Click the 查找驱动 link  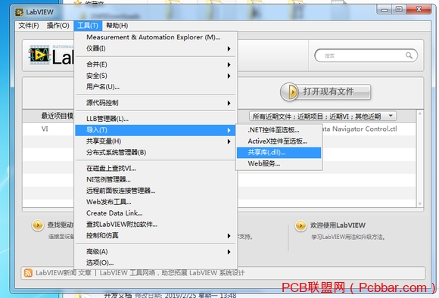[x=60, y=225]
